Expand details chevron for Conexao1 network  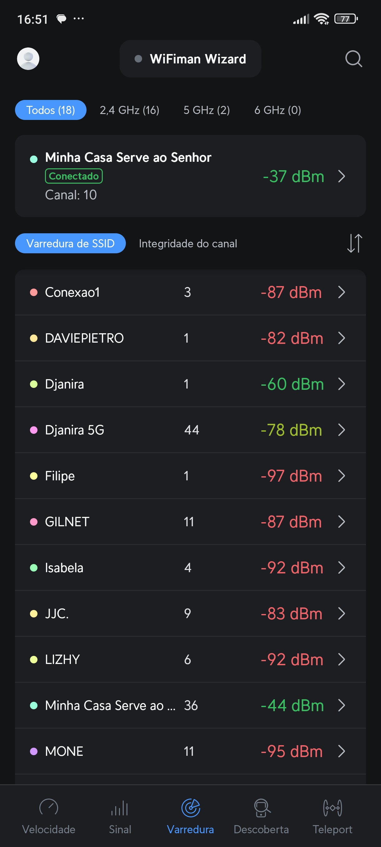[342, 292]
